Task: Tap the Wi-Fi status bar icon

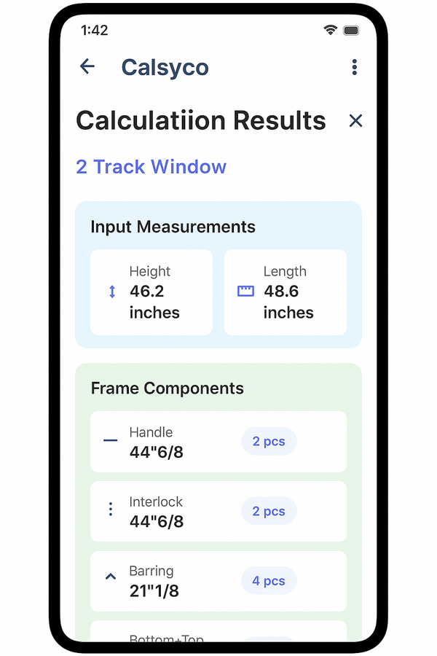Action: point(330,30)
